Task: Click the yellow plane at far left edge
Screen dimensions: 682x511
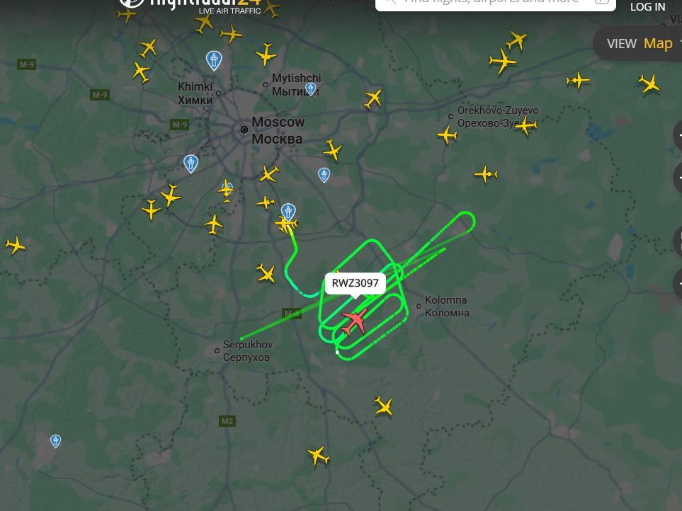Action: [15, 245]
